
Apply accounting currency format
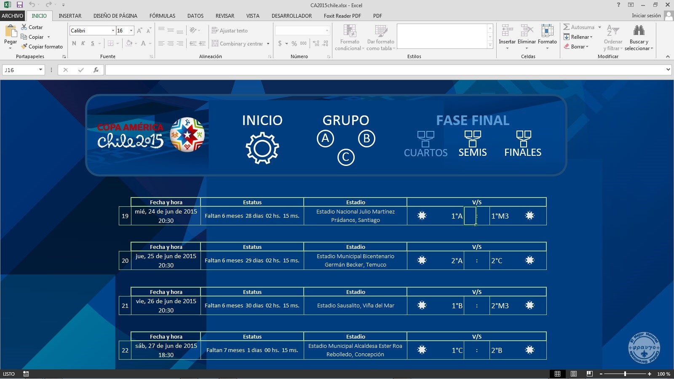(x=280, y=43)
